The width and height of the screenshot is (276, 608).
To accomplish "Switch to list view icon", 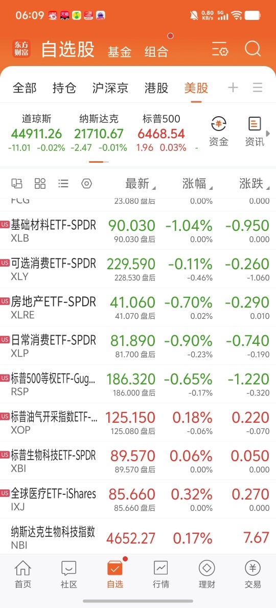I will coord(63,183).
